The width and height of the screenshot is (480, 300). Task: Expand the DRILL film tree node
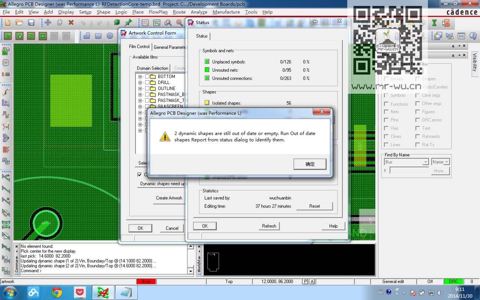(140, 82)
